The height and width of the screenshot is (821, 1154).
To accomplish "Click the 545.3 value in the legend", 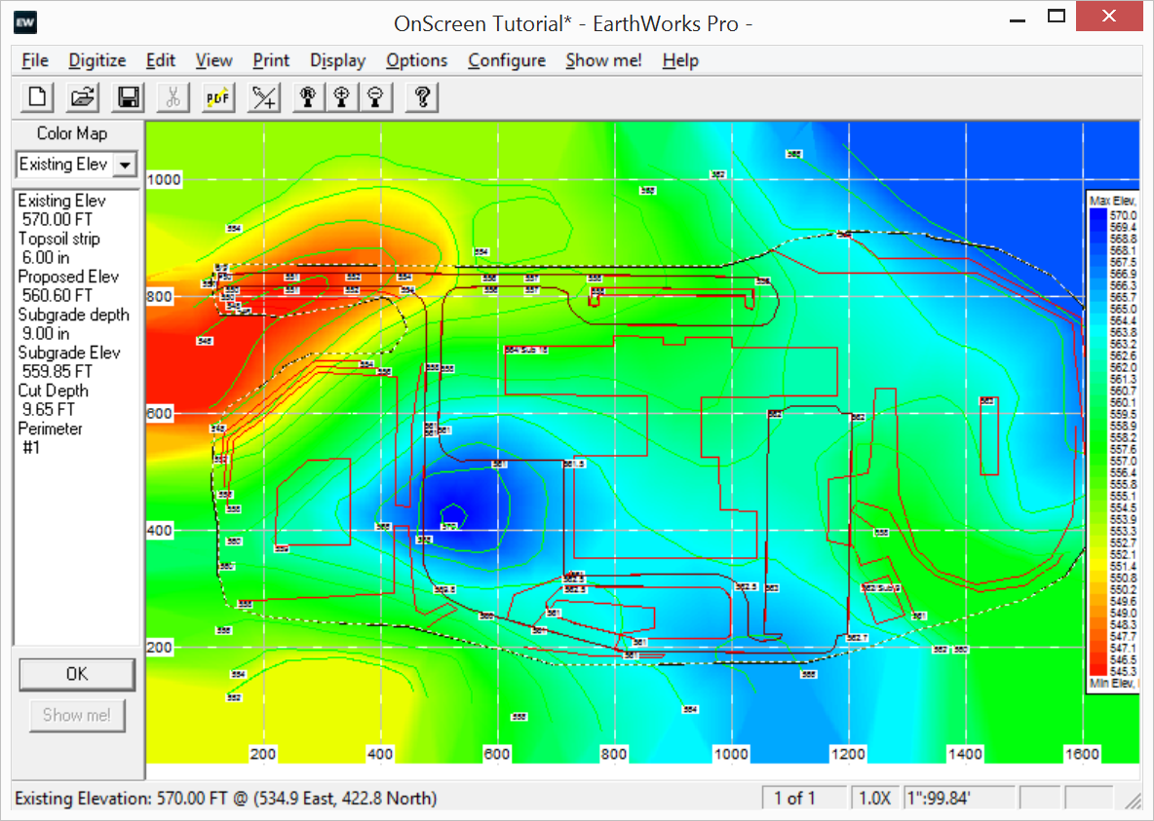I will [x=1123, y=672].
